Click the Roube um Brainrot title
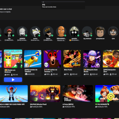Image resolution: width=119 pixels, height=119 pixels. click(x=10, y=71)
